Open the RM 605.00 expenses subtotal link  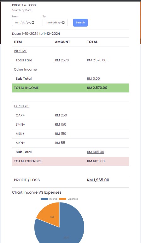click(x=96, y=152)
